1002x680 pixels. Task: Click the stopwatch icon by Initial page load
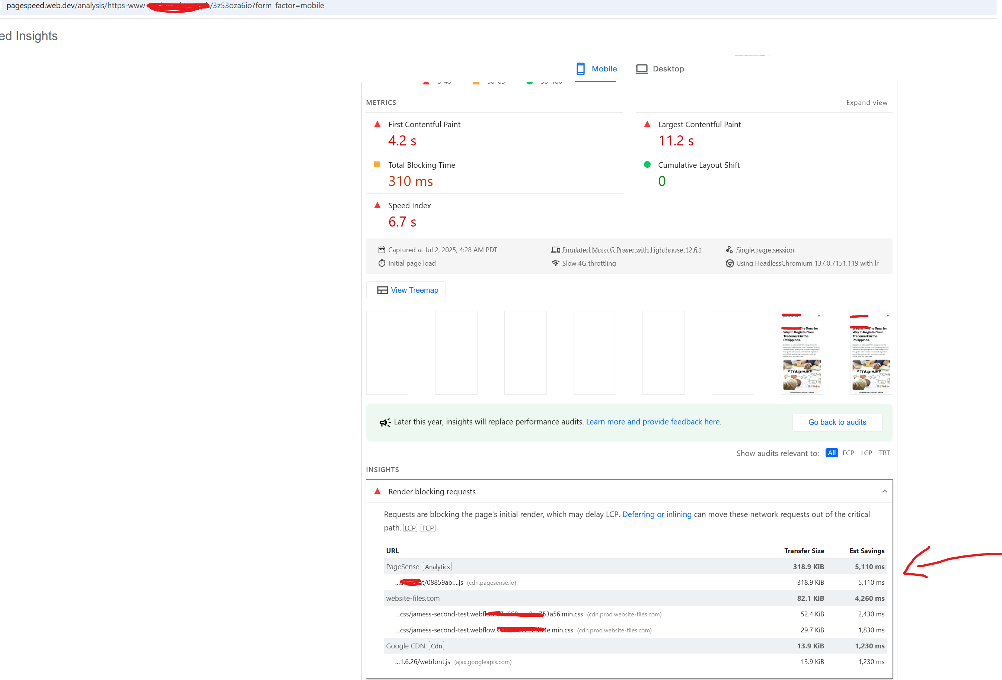tap(382, 263)
